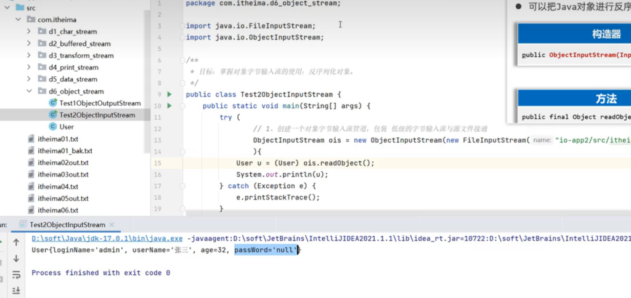Open itheima05out.txt from the project tree
Image resolution: width=631 pixels, height=298 pixels.
pyautogui.click(x=63, y=198)
